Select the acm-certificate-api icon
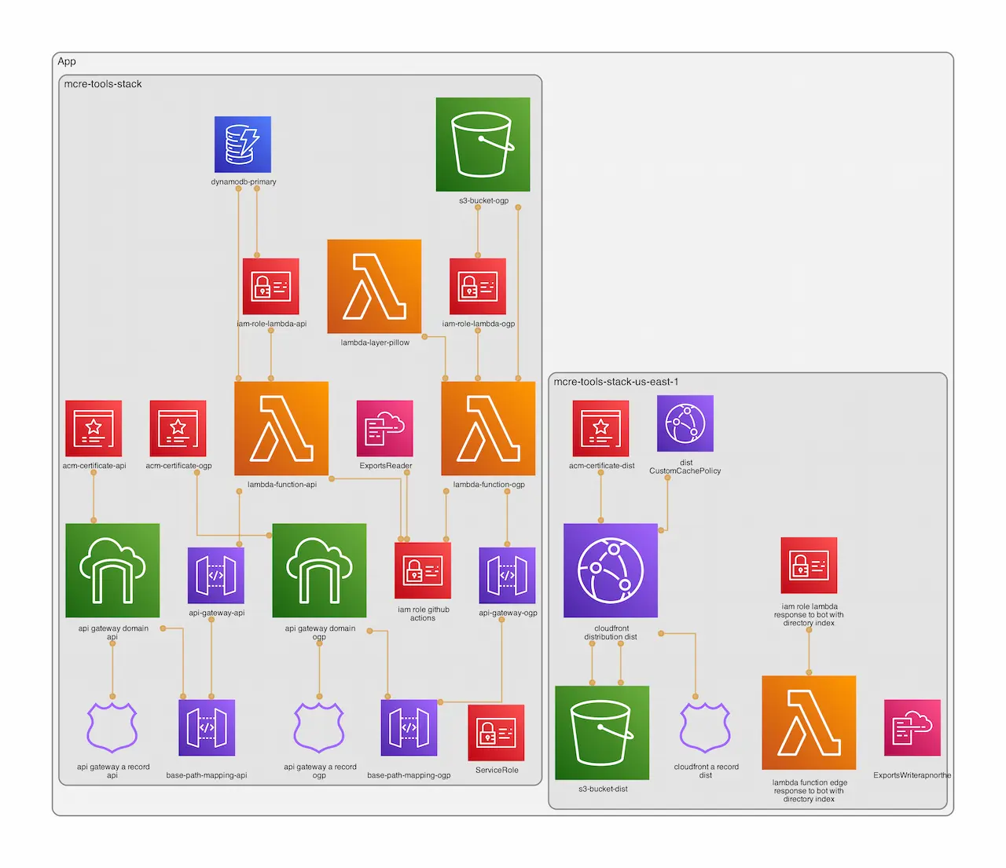Image resolution: width=1006 pixels, height=868 pixels. coord(94,428)
